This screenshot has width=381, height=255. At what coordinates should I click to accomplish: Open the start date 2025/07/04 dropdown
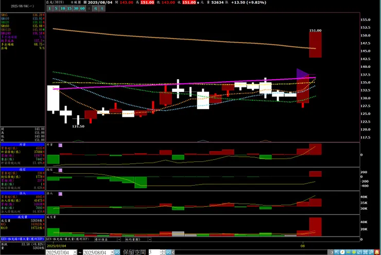pyautogui.click(x=75, y=252)
